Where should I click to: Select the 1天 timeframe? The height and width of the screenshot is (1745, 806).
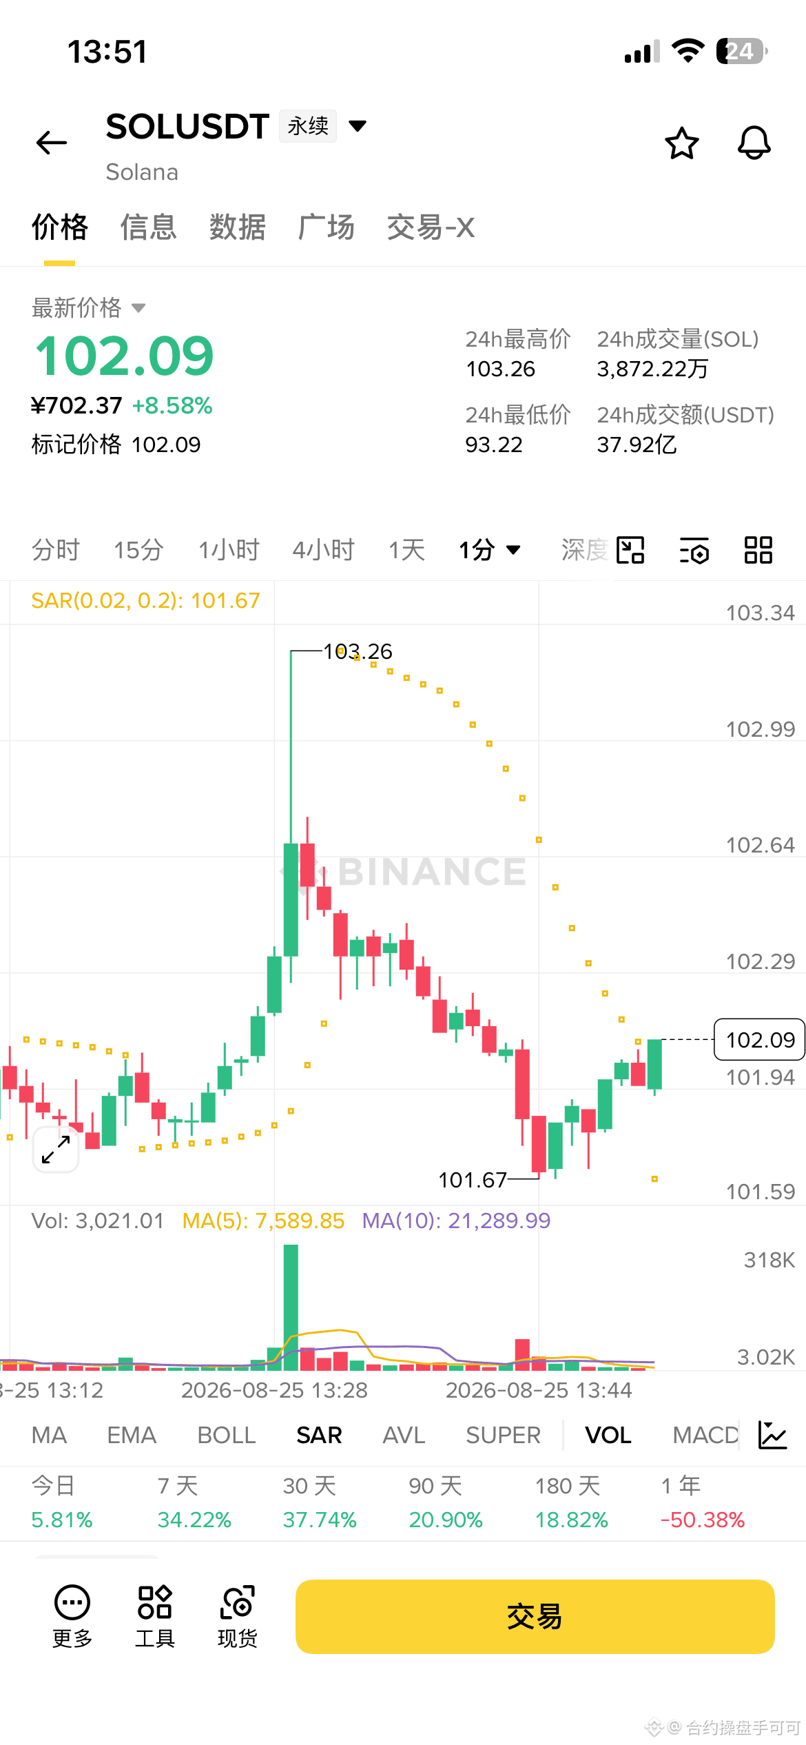coord(406,550)
